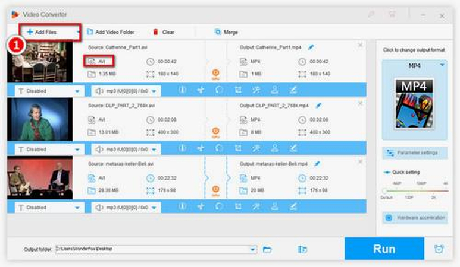Open the rotate tool for DLP_PART_2_768k
Screen dimensions: 460x267
pyautogui.click(x=219, y=148)
